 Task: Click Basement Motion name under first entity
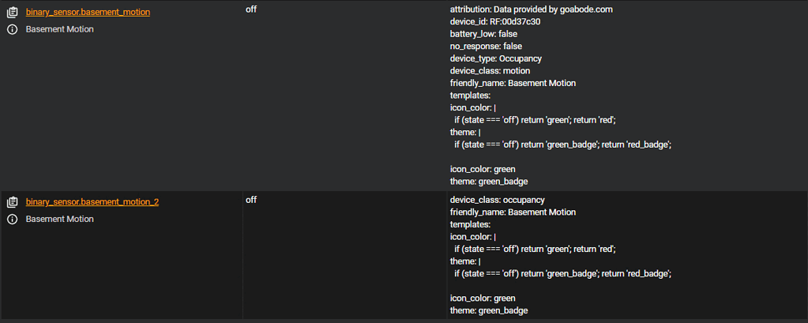(x=59, y=29)
